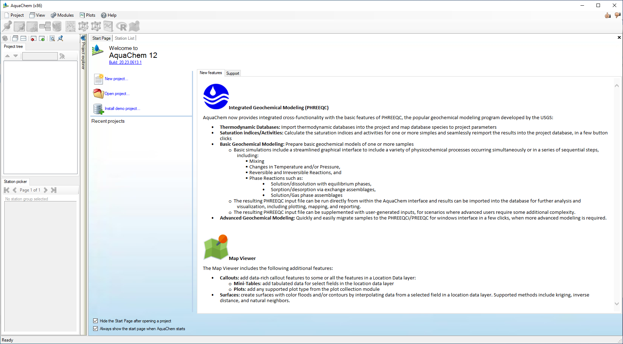Screen dimensions: 623x344
Task: Click the Install demo project database icon
Action: (x=98, y=109)
